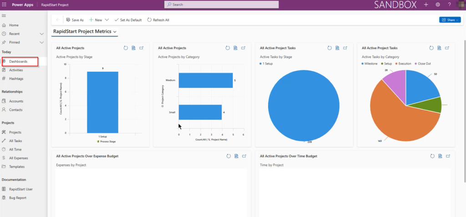Expand Active Projects by Category chart
The width and height of the screenshot is (466, 217).
tap(243, 48)
